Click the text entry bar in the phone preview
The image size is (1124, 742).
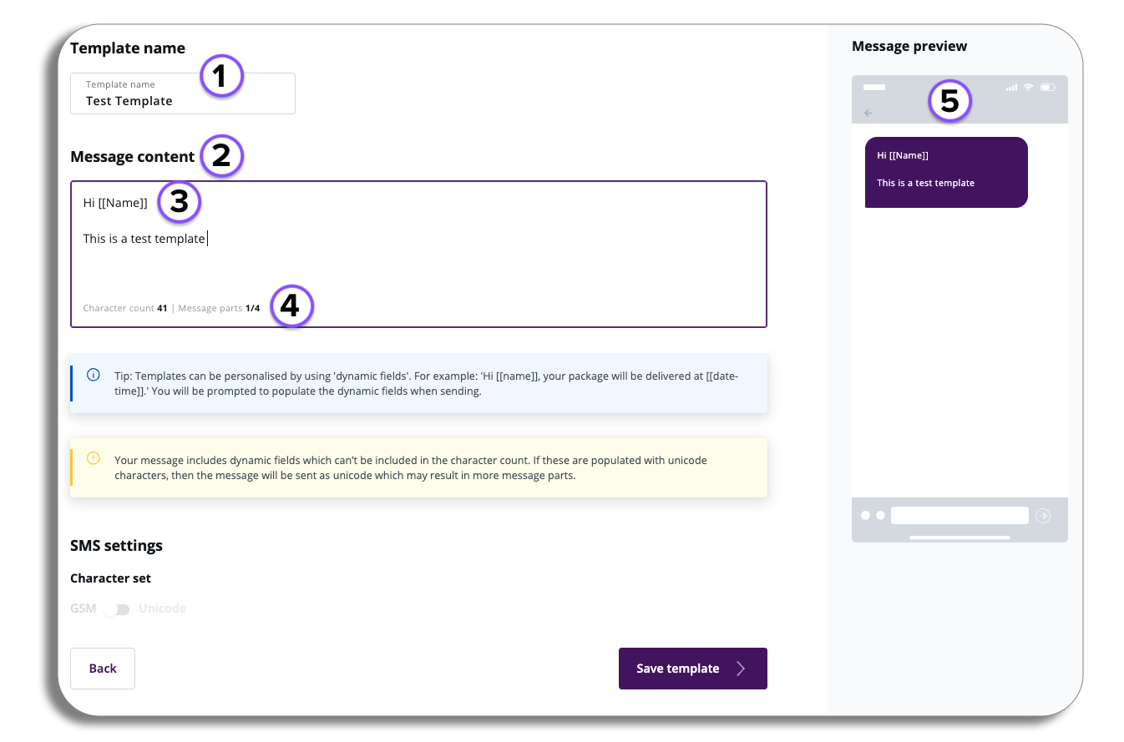pyautogui.click(x=959, y=516)
